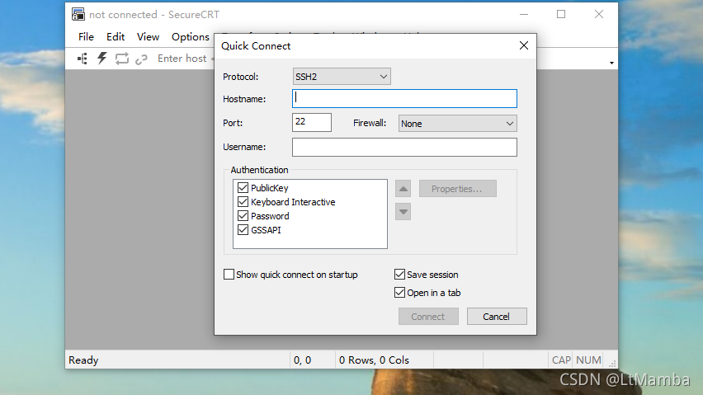The width and height of the screenshot is (703, 395).
Task: Open the File menu
Action: coord(86,37)
